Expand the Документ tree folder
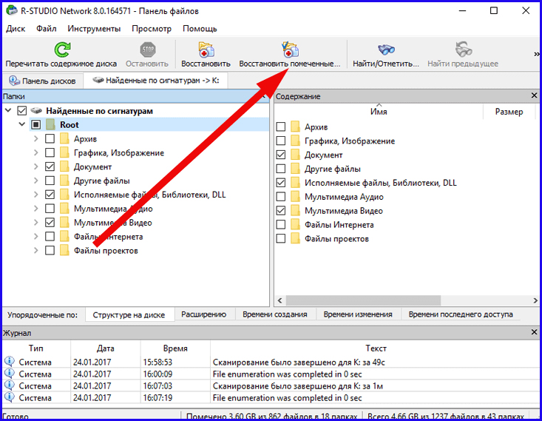 (36, 166)
